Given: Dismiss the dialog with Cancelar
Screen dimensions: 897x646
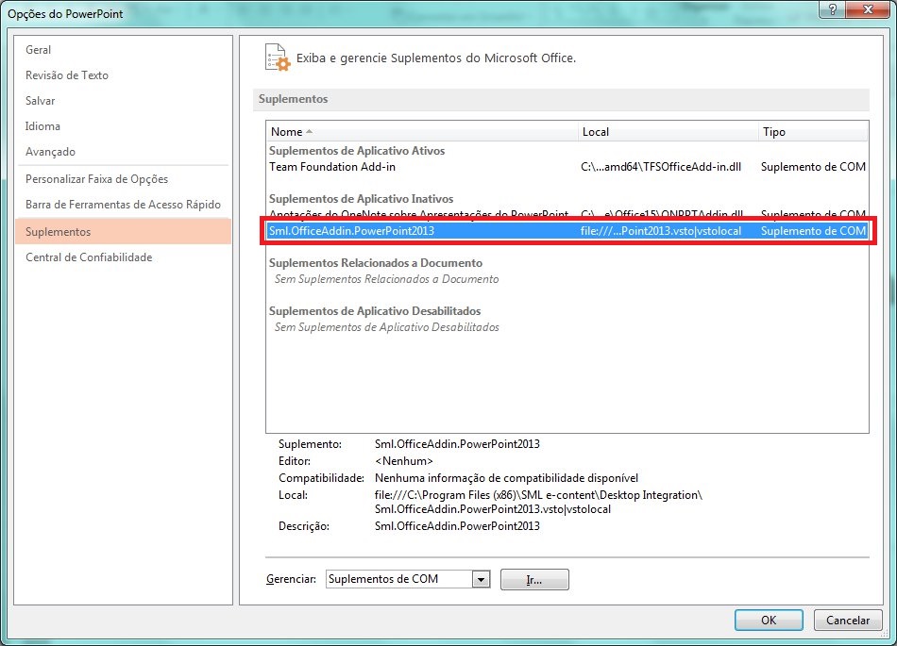Looking at the screenshot, I should [x=847, y=620].
